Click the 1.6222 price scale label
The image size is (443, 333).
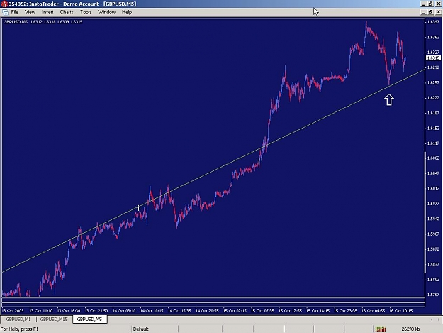pyautogui.click(x=433, y=97)
